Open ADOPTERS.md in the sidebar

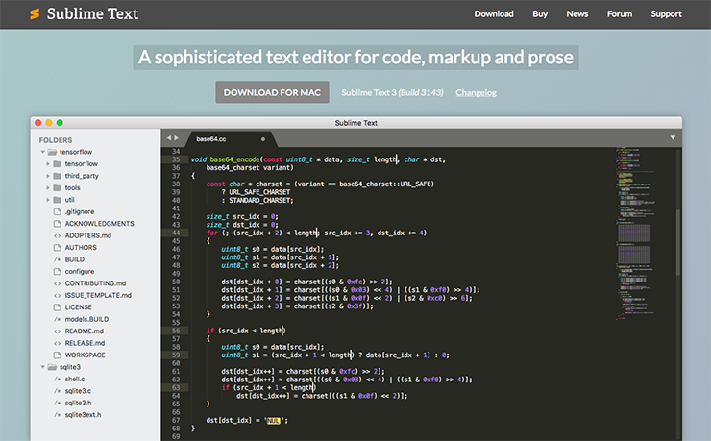pyautogui.click(x=88, y=235)
